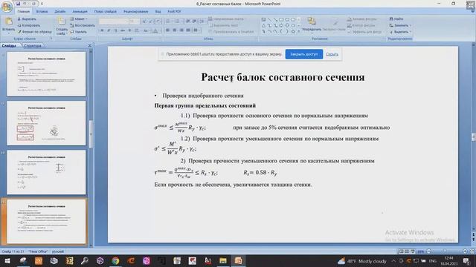Switch to Дизайн ribbon tab
The image size is (476, 267).
tap(60, 12)
